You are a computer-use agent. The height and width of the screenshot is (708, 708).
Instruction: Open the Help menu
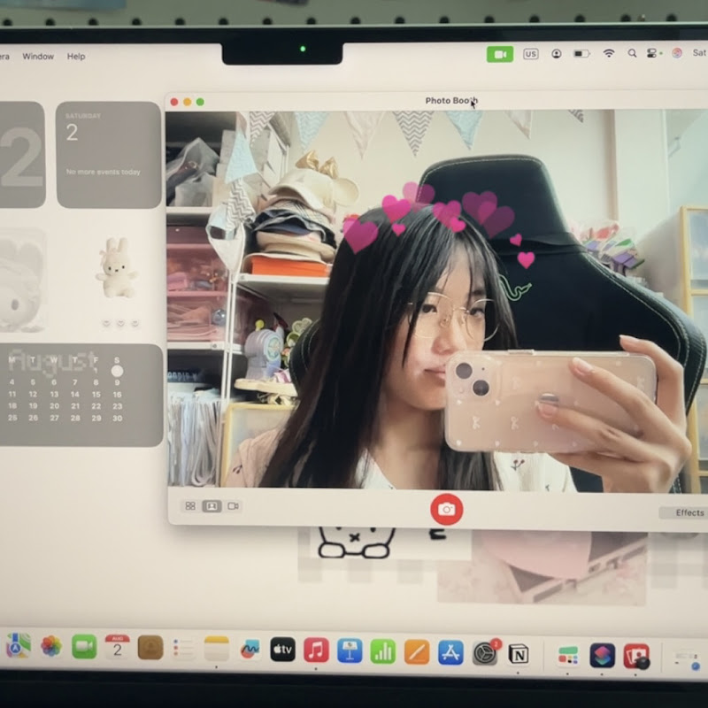(x=76, y=56)
